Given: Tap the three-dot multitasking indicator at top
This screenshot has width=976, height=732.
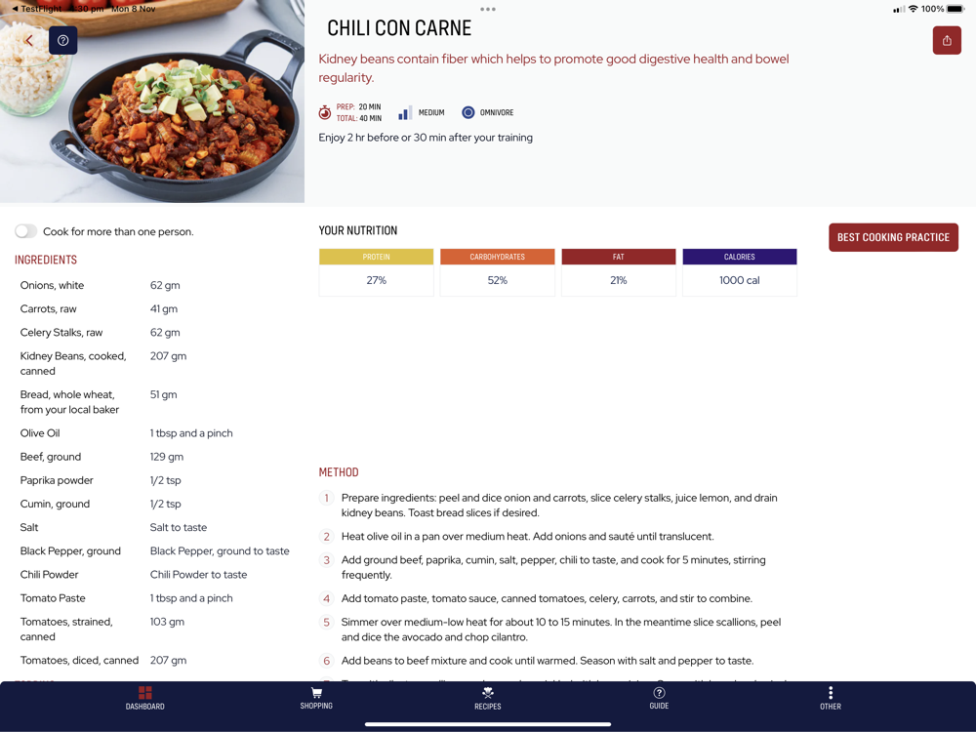Looking at the screenshot, I should (488, 10).
